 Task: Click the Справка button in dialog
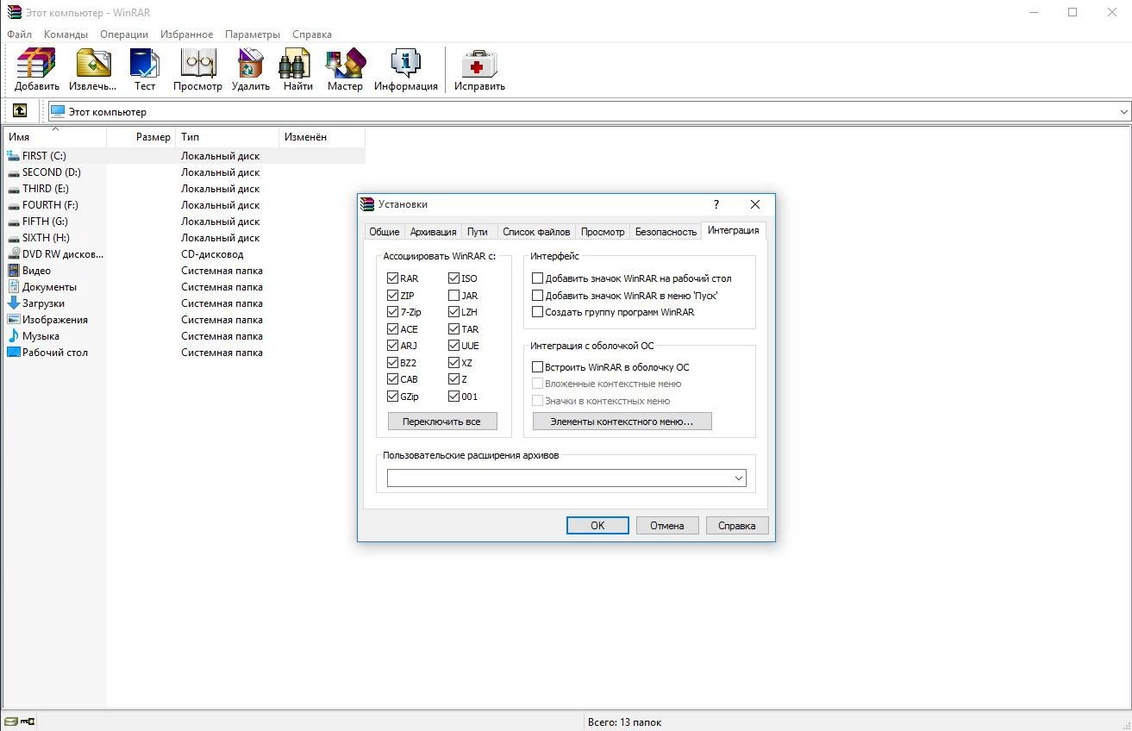click(737, 525)
